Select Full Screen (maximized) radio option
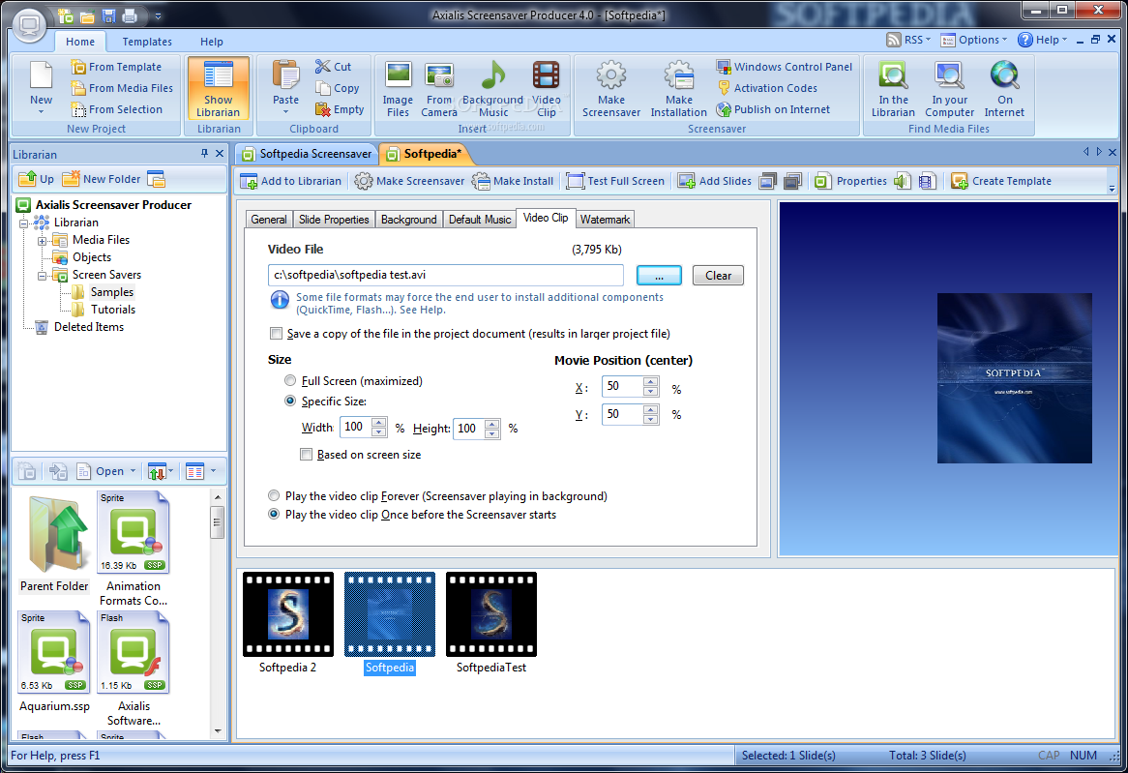Screen dimensions: 1128x773 [290, 381]
